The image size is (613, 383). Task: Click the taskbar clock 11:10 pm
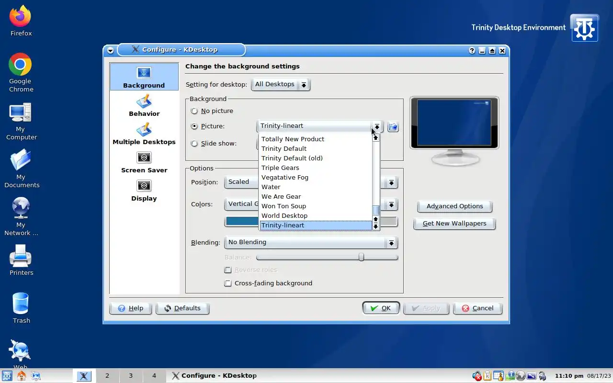(569, 376)
